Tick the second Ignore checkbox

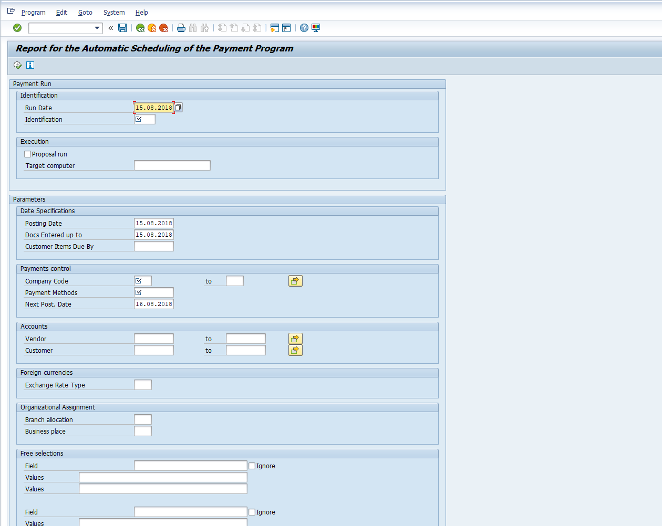(252, 512)
